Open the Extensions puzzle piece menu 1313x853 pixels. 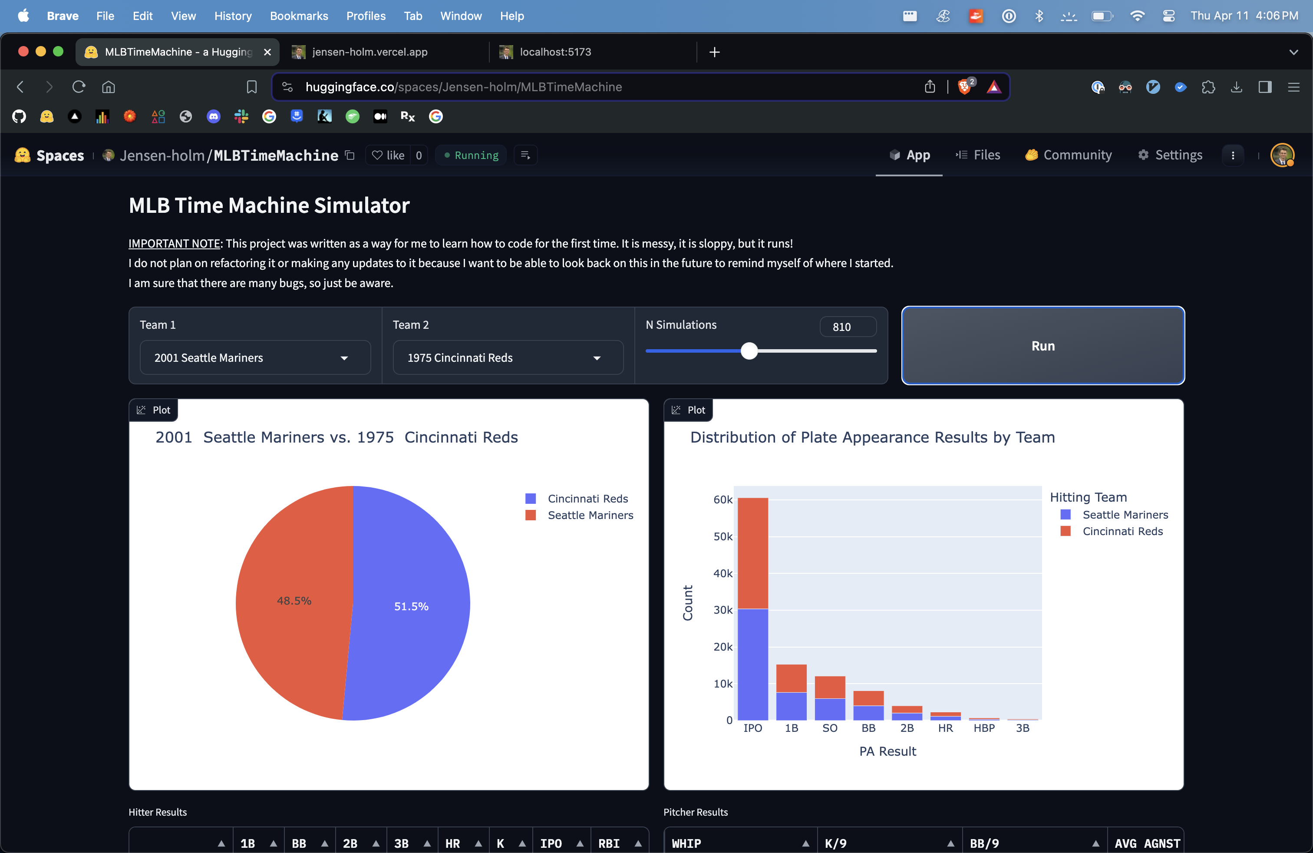click(1208, 86)
